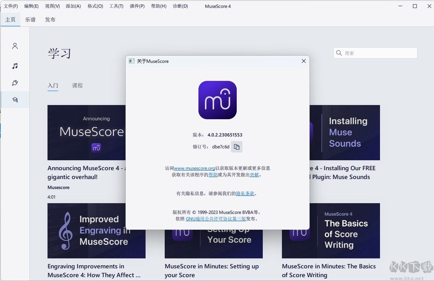The width and height of the screenshot is (434, 281).
Task: Open the plugins plug icon in sidebar
Action: 15,82
